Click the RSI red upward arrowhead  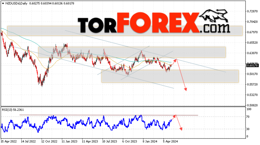(x=174, y=116)
